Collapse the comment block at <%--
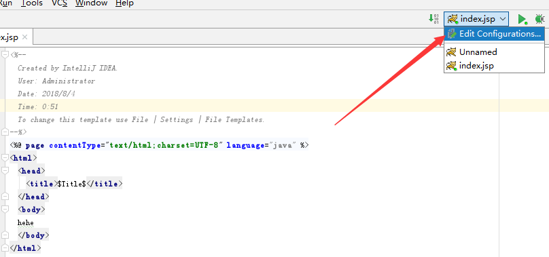 5,55
